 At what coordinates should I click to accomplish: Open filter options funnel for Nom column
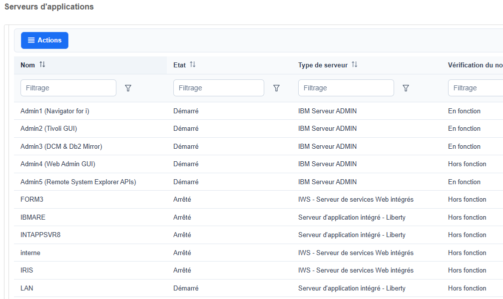128,88
